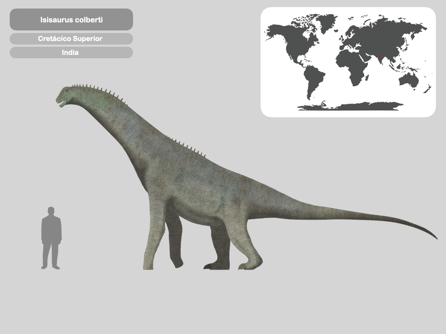Click the red location dot on map
This screenshot has height=334, width=446.
[379, 56]
